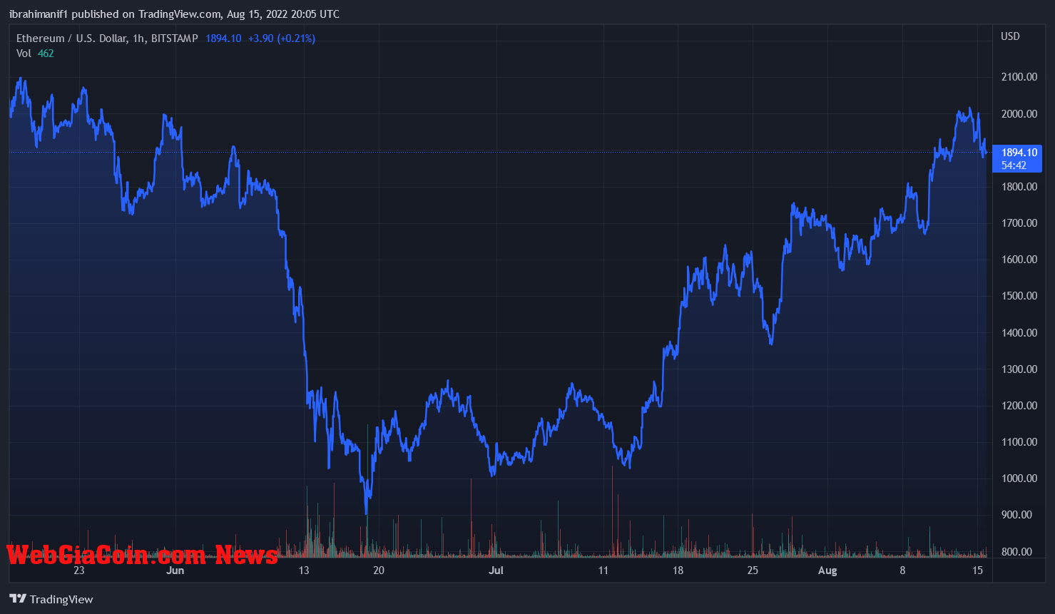Image resolution: width=1055 pixels, height=614 pixels.
Task: Click the 15 date label on the time axis
Action: [978, 570]
